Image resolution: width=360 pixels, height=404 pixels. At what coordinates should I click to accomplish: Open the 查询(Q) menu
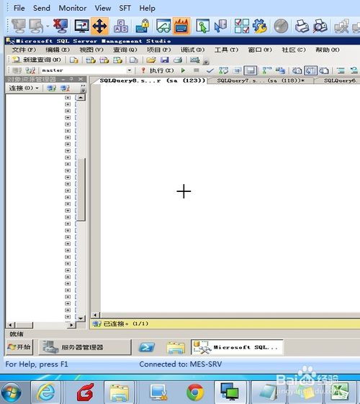click(125, 50)
